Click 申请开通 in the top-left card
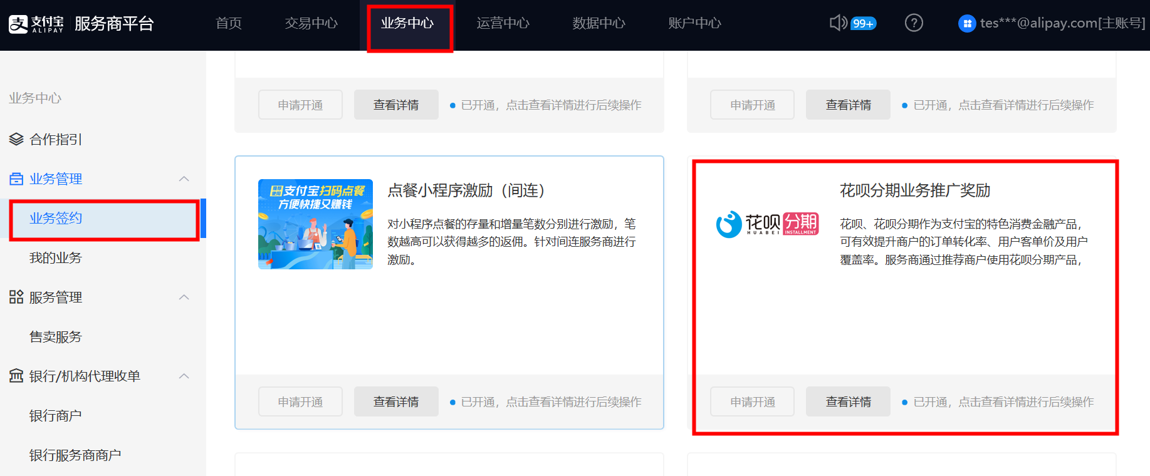The height and width of the screenshot is (476, 1150). point(300,105)
